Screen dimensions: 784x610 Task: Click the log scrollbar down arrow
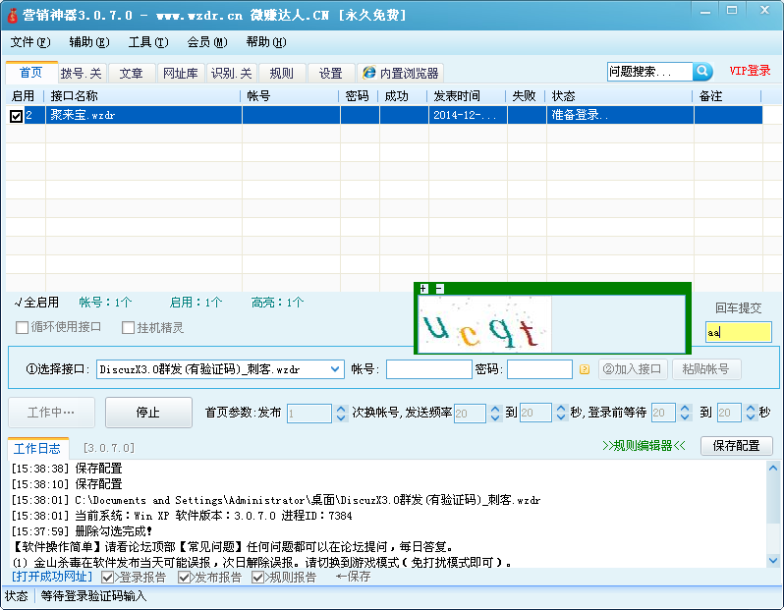coord(773,561)
